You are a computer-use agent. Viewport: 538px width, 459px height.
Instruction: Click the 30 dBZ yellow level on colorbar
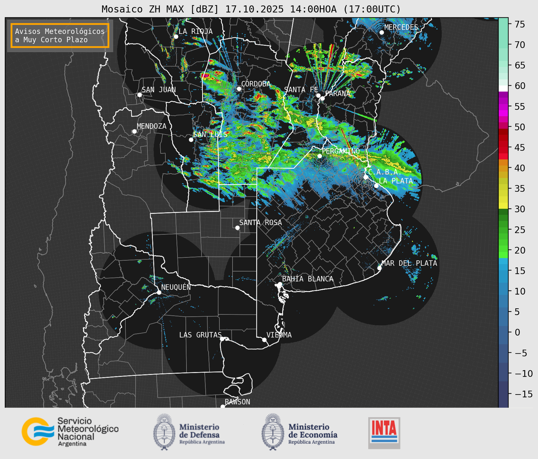tap(503, 206)
